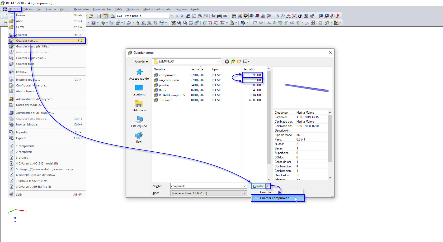Select the Tutorial 1 file in list
This screenshot has height=242, width=443.
pos(165,100)
